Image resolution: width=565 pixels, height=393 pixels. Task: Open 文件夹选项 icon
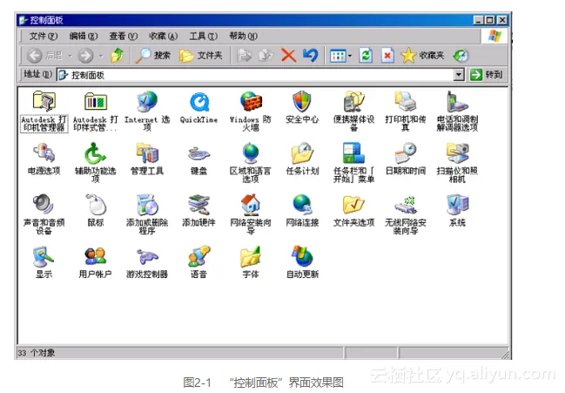click(353, 205)
